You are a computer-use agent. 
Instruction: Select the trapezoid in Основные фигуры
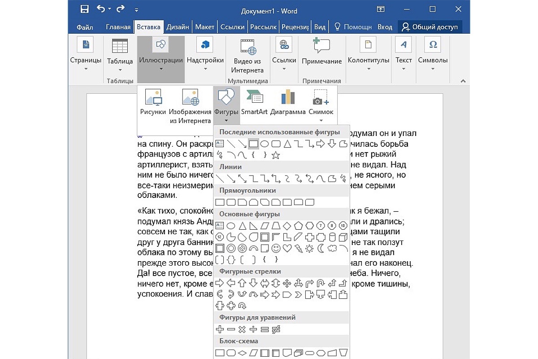pos(276,225)
